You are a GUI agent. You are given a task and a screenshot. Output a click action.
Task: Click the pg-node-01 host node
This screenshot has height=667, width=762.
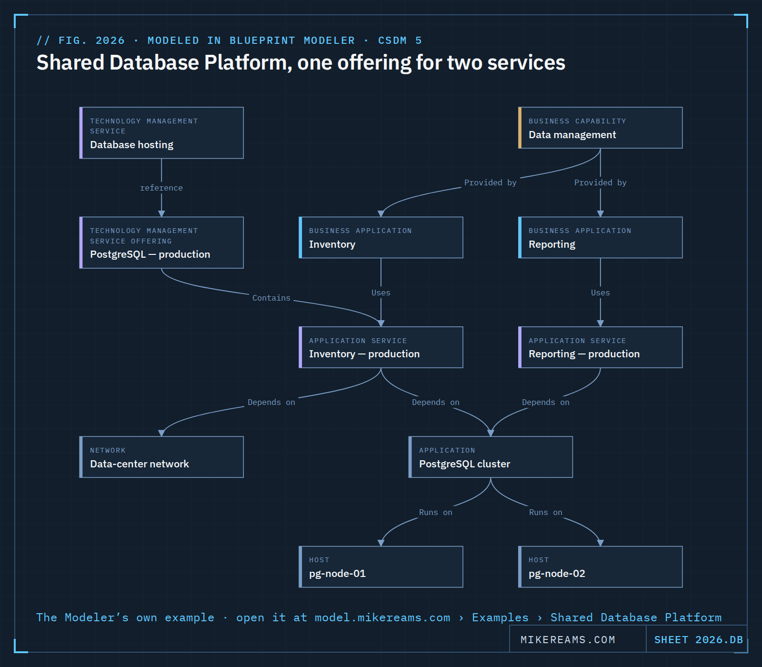[x=381, y=567]
